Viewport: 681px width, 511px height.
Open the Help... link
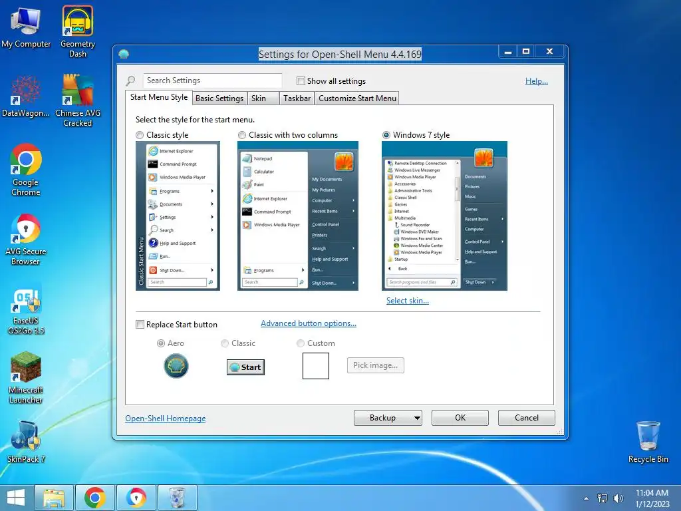(x=537, y=81)
